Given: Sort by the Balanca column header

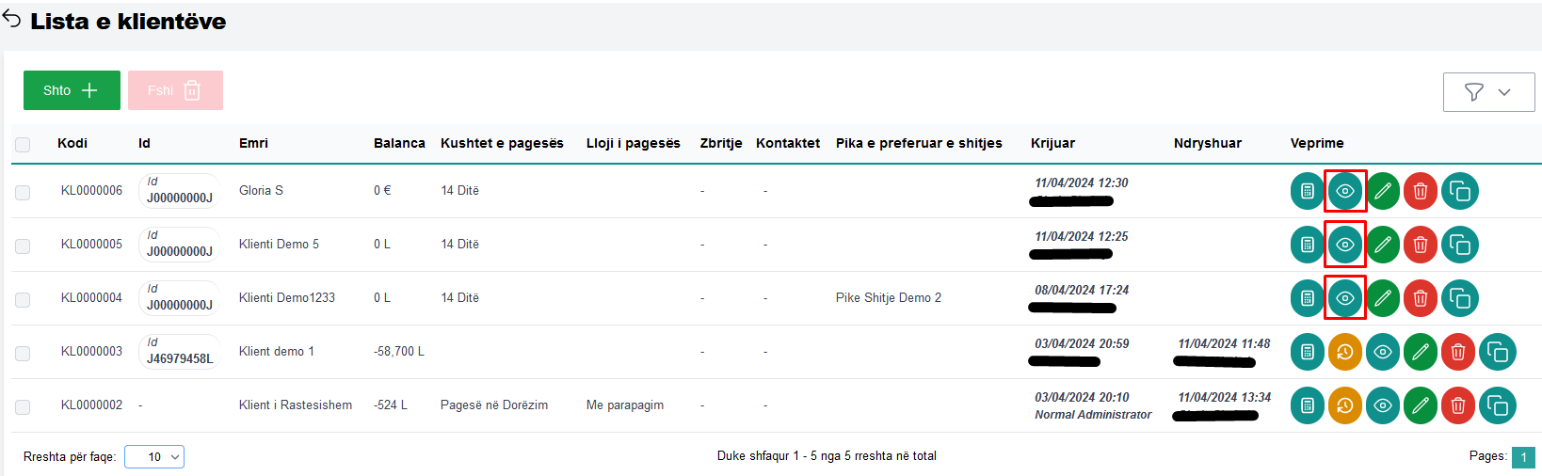Looking at the screenshot, I should click(399, 143).
